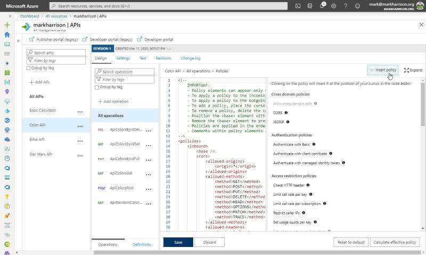The height and width of the screenshot is (255, 426).
Task: Open Publisher portal (legacy) link
Action: coord(54,39)
